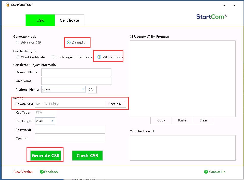244x180 pixels.
Task: Click the Contact Us icon
Action: 206,172
